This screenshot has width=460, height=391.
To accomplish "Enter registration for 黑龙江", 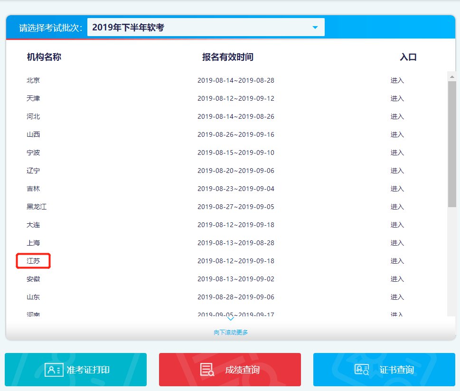I will coord(397,207).
